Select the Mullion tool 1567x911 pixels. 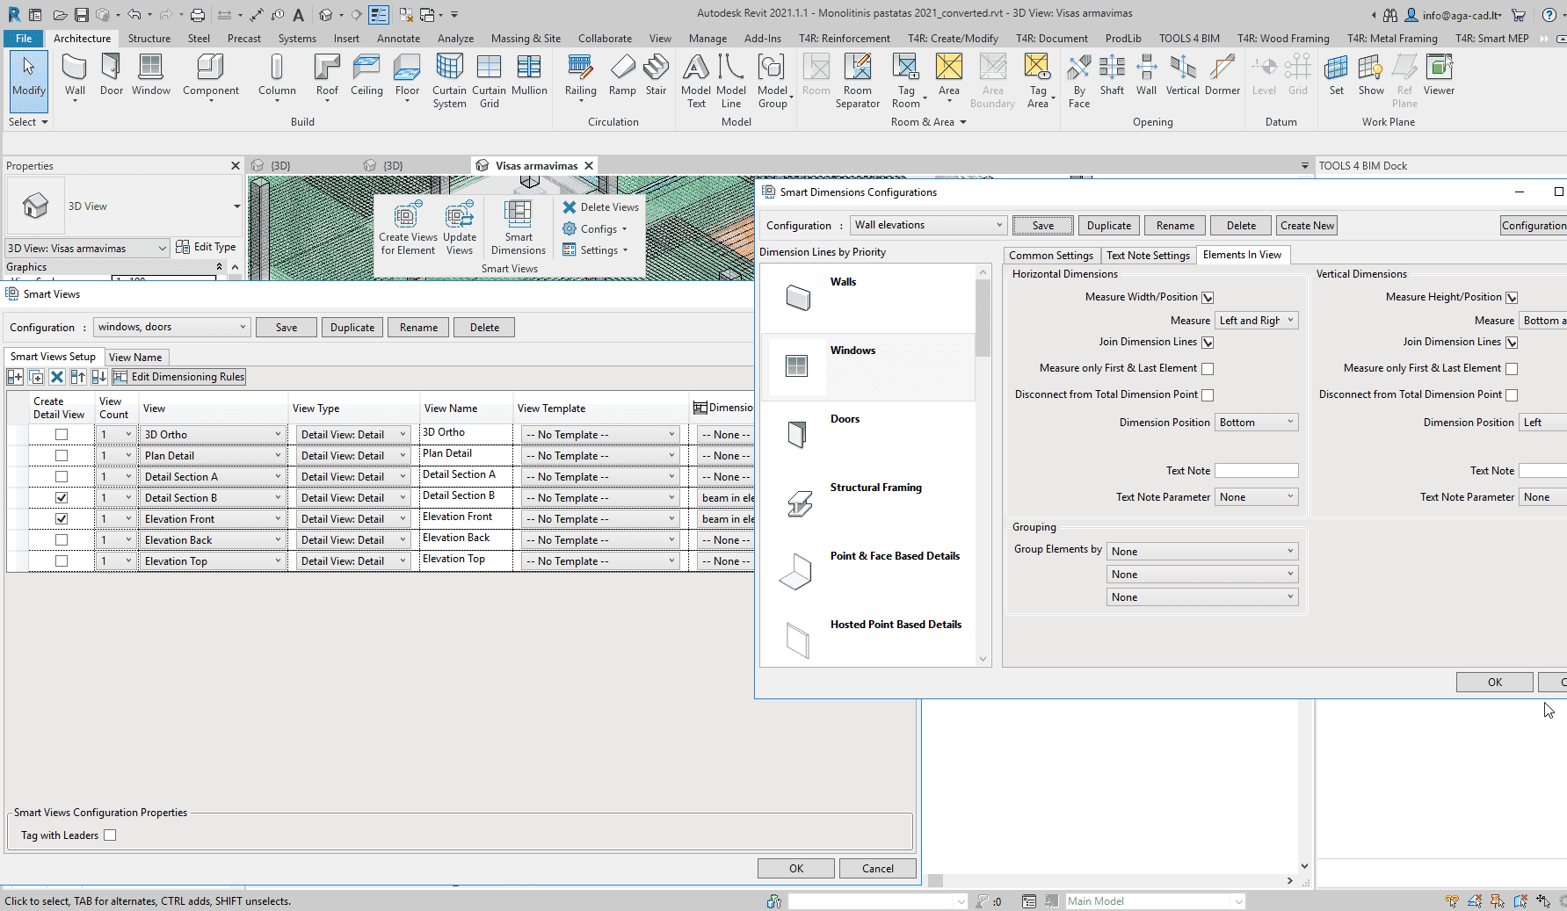[x=529, y=75]
